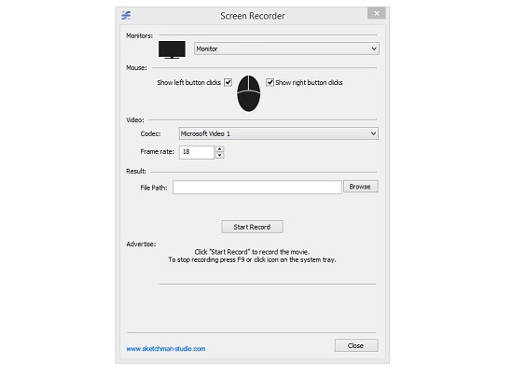513x376 pixels.
Task: Toggle Show left button clicks checkbox
Action: point(228,82)
